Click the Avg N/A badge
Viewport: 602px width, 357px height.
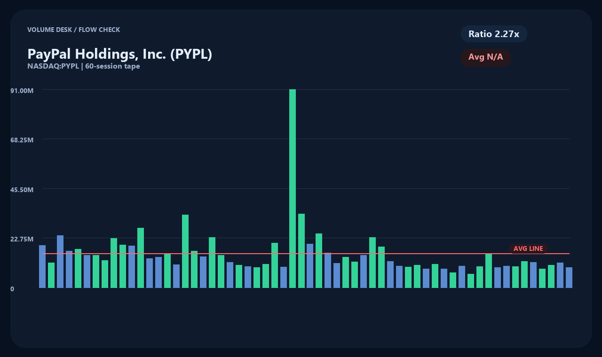coord(486,57)
